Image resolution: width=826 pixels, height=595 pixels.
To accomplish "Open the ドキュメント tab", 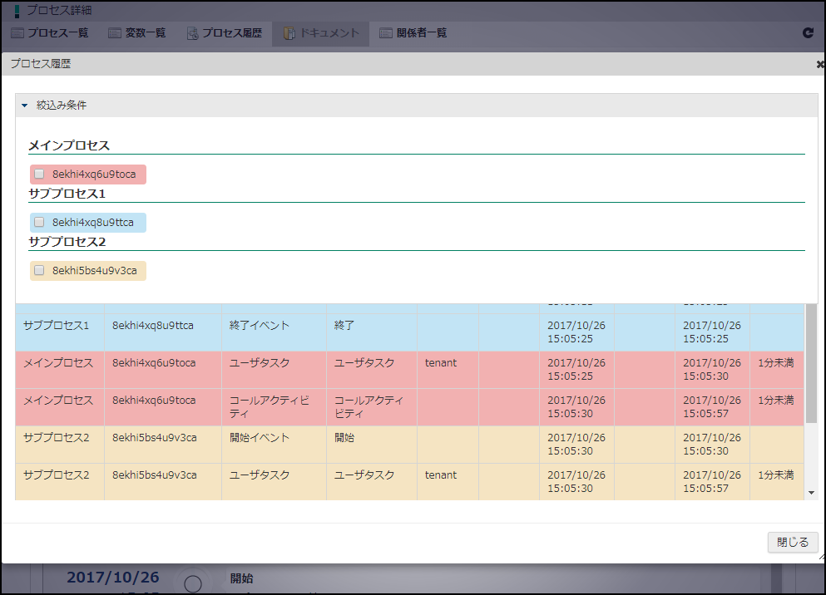I will tap(321, 33).
